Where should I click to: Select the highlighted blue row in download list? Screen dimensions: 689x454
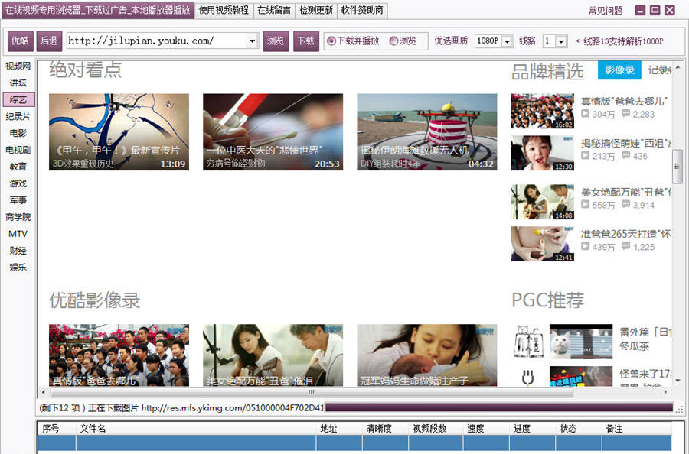[354, 443]
